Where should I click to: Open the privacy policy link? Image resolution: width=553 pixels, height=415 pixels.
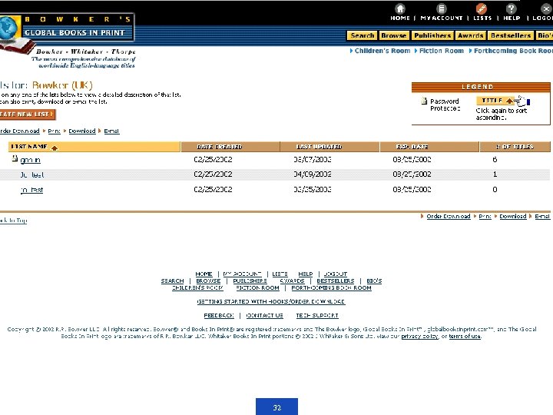click(x=419, y=337)
